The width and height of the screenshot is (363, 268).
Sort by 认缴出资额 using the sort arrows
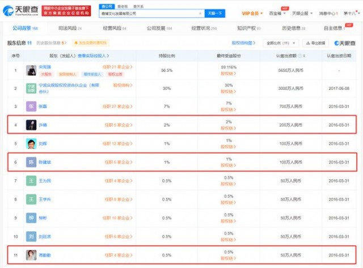[x=304, y=56]
